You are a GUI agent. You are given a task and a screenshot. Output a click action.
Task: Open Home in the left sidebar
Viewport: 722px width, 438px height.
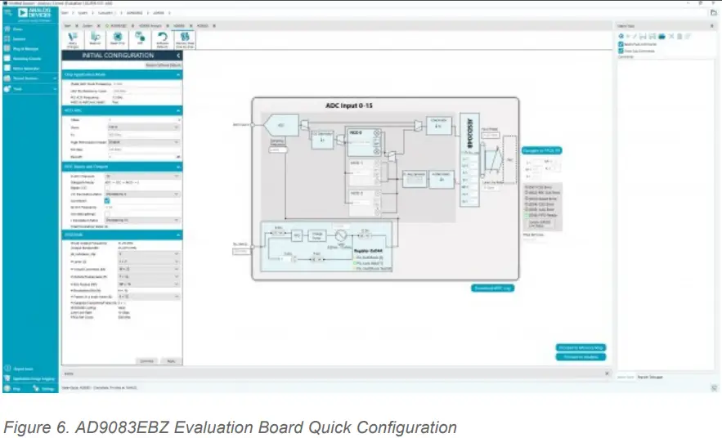tap(17, 29)
